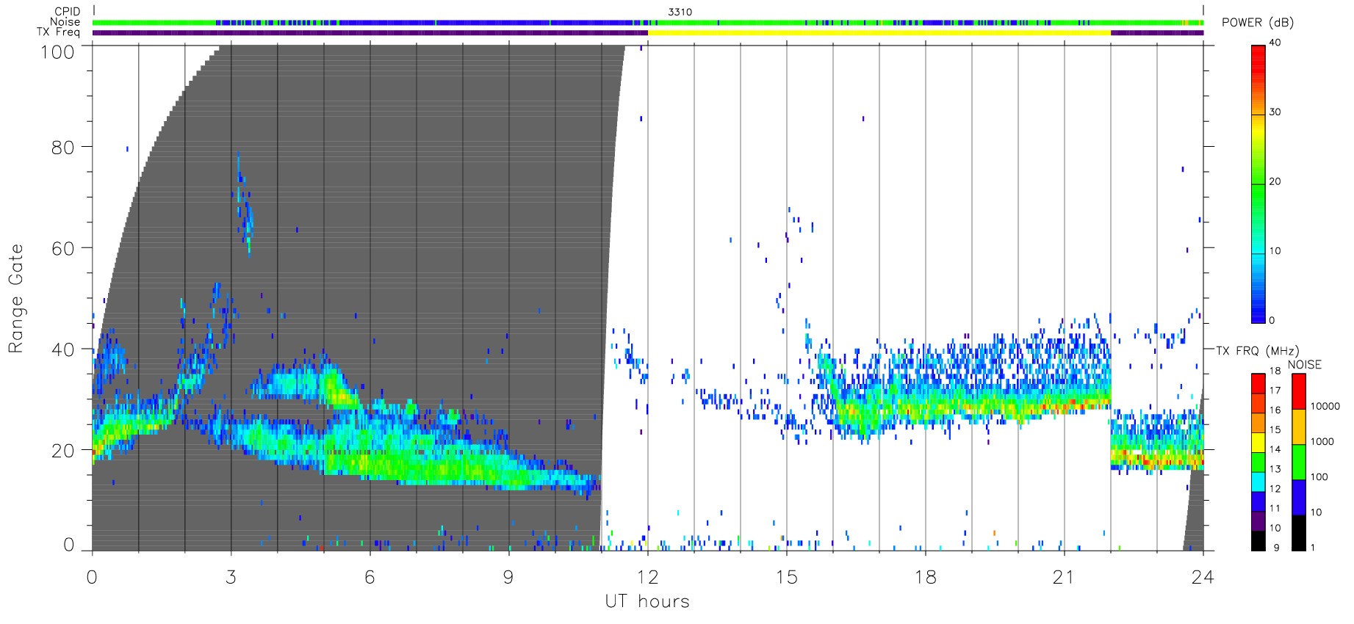
Task: Click y-axis tick label 60
Action: click(62, 249)
